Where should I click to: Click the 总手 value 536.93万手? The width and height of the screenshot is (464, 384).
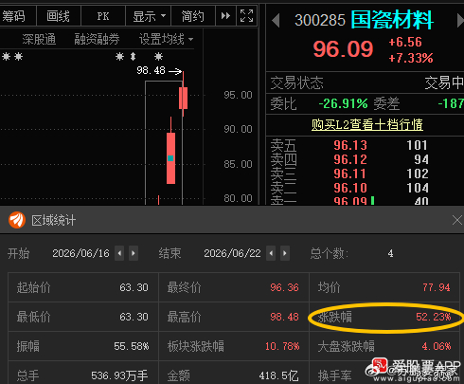119,375
